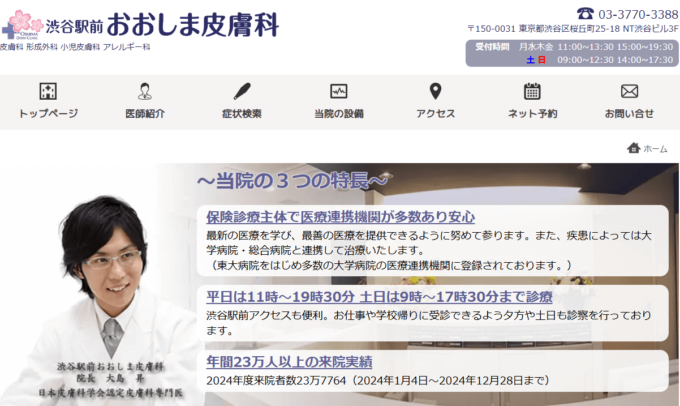The width and height of the screenshot is (680, 406).
Task: Open the 保険診療主体で医療連携機関が多数あり安心 heading link
Action: point(340,217)
